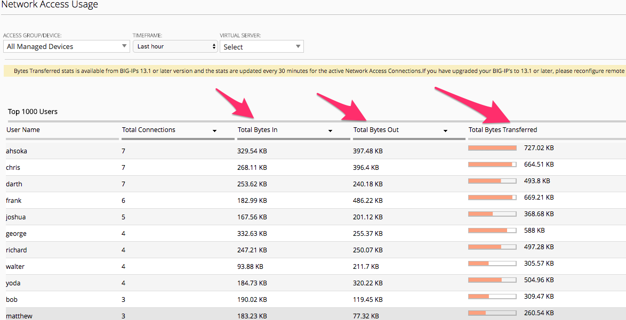Click ahsoka's bytes transferred bar
Viewport: 626px width, 320px height.
[x=493, y=148]
